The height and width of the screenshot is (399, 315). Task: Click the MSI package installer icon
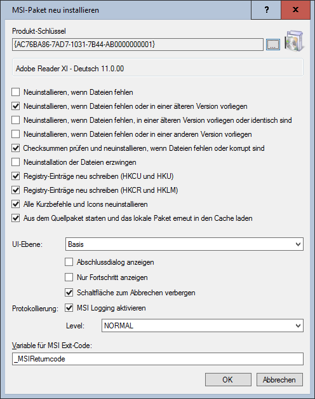pos(294,41)
